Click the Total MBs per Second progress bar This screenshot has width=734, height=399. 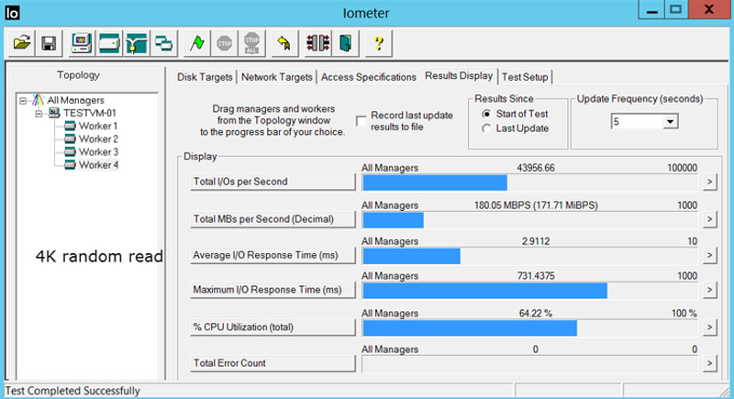point(530,220)
